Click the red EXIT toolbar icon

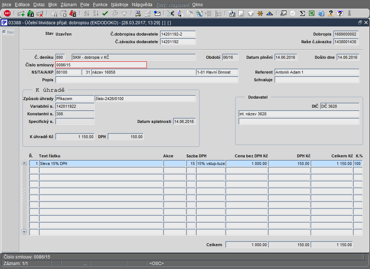point(7,13)
